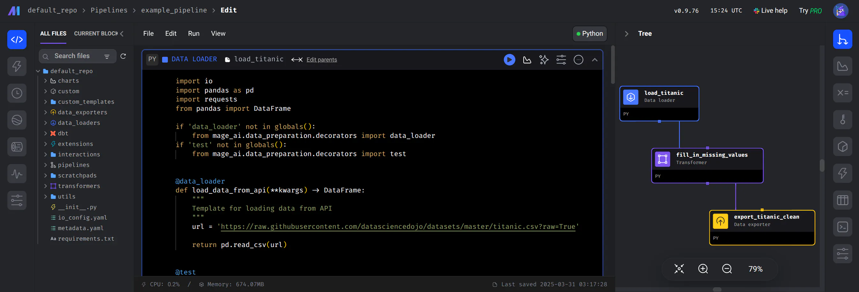
Task: Run the load_titanic block with play button
Action: click(x=509, y=60)
